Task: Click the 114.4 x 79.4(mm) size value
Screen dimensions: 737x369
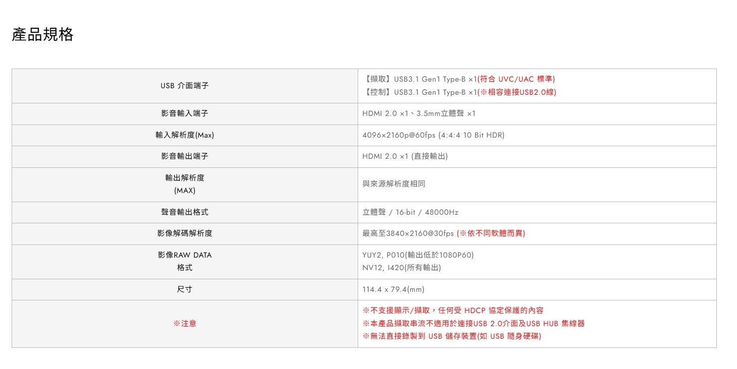Action: tap(393, 289)
